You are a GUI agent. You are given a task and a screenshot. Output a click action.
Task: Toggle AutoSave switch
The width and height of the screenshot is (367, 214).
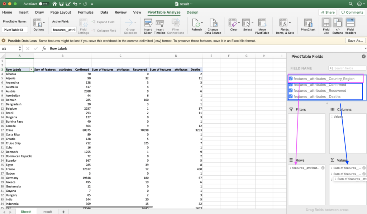pos(43,4)
